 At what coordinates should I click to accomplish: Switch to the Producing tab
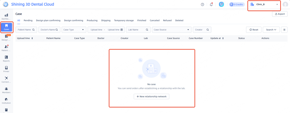click(x=92, y=21)
